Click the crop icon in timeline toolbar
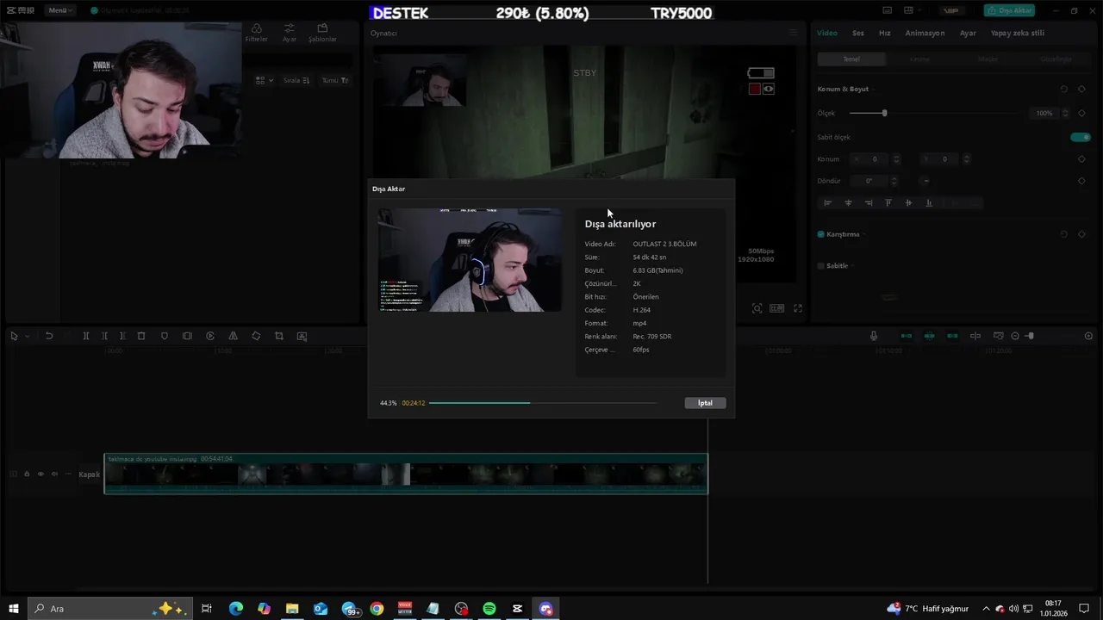Image resolution: width=1103 pixels, height=620 pixels. click(279, 336)
